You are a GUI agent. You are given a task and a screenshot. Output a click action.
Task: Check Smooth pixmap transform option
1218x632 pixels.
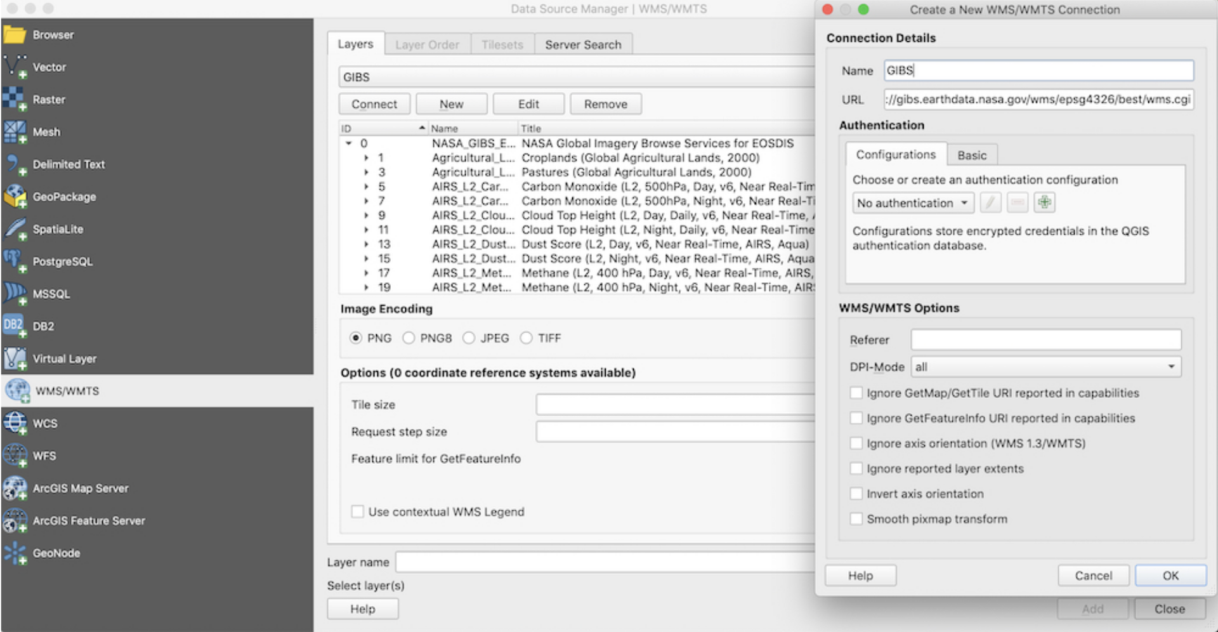coord(856,519)
